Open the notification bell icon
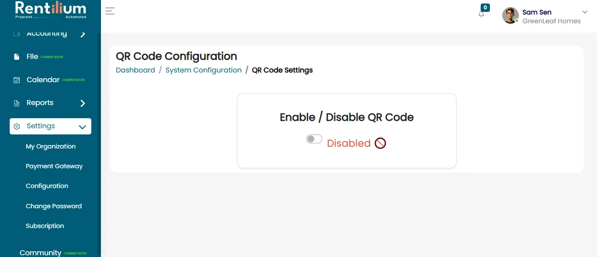This screenshot has width=597, height=257. (x=482, y=14)
